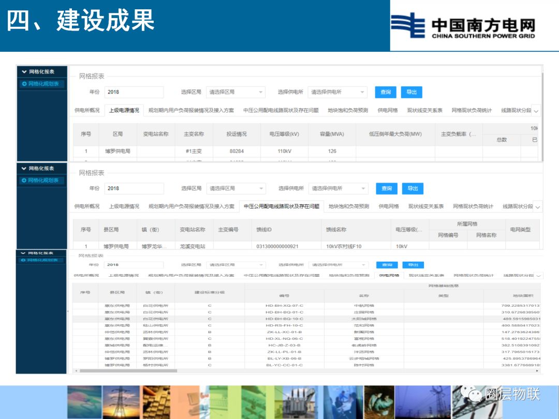
Task: Open 网格化规划表 item in top panel sidebar
Action: (x=41, y=84)
